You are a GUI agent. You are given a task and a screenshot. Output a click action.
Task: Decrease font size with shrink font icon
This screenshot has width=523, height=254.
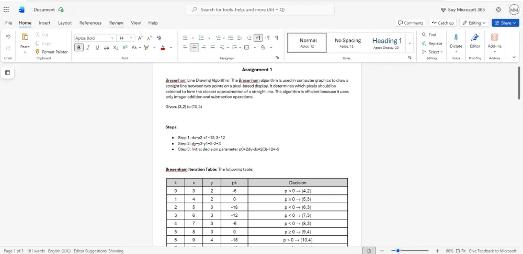coord(150,38)
